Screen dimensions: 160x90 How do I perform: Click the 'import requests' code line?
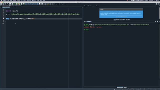(12, 11)
